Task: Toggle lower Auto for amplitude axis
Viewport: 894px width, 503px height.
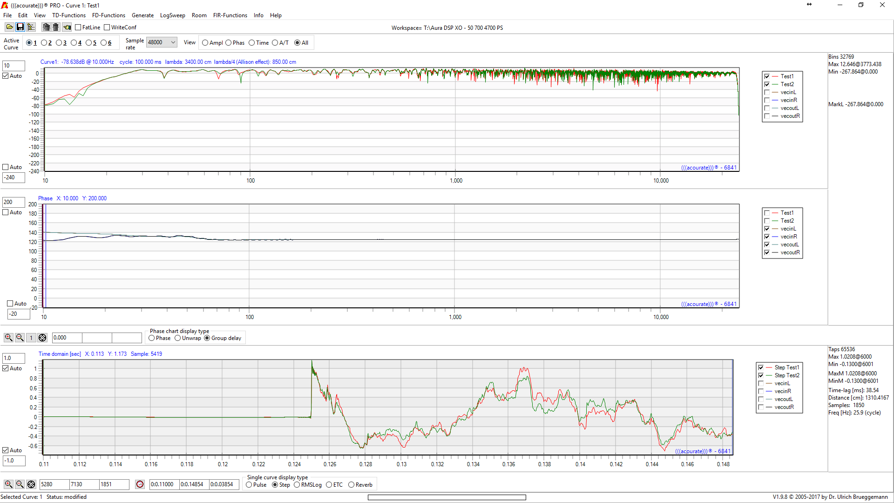Action: pyautogui.click(x=6, y=167)
